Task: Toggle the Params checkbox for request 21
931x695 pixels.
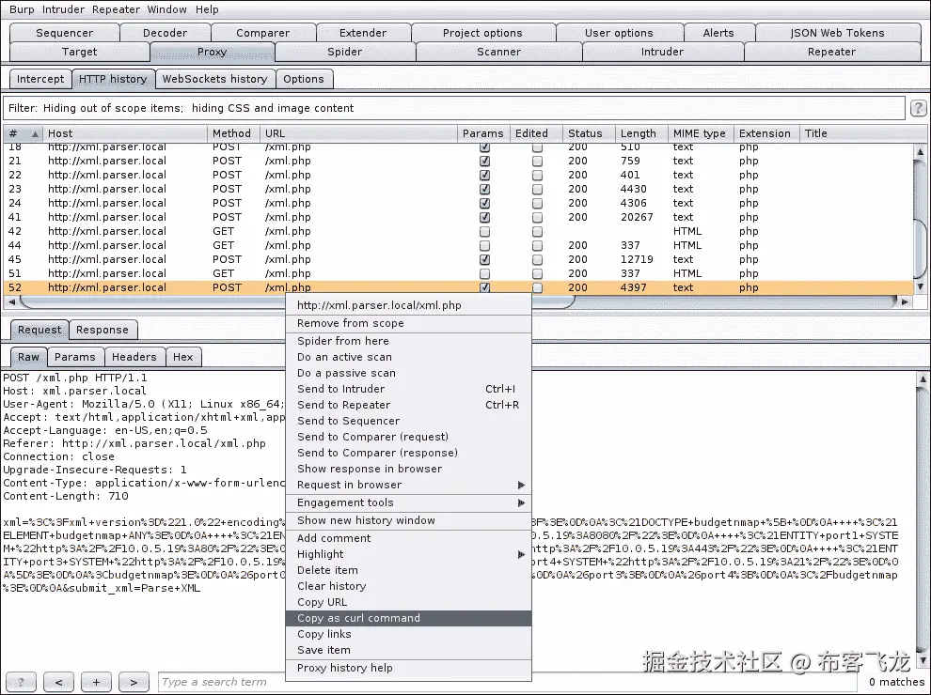Action: pos(484,161)
